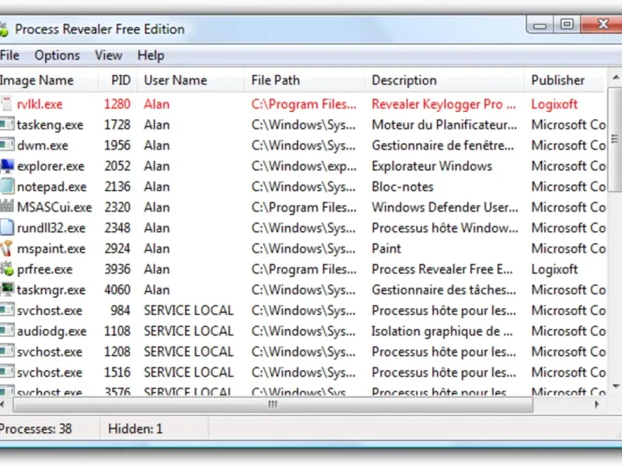Click the C:\Windows\exp... file path
The height and width of the screenshot is (467, 622).
(x=303, y=166)
